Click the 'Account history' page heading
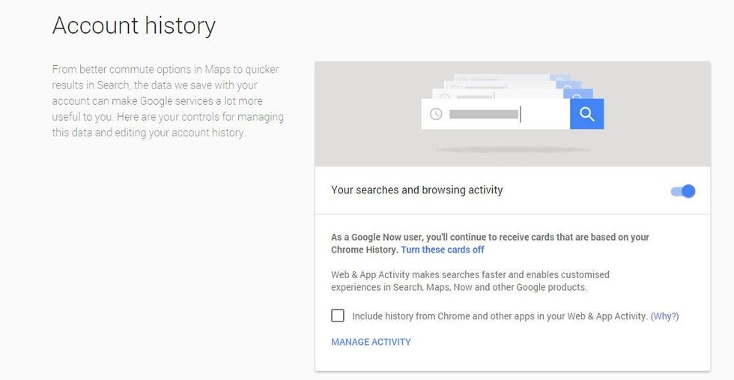 134,25
